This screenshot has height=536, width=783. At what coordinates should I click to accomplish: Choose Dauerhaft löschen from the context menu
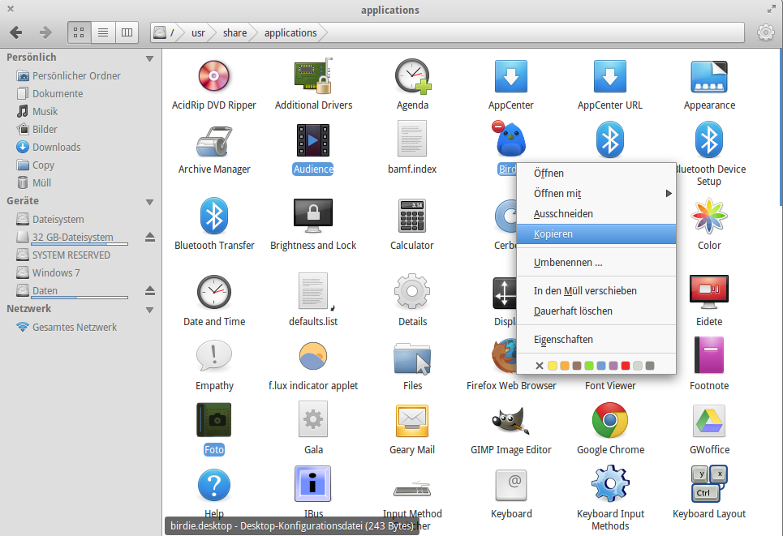(x=596, y=311)
